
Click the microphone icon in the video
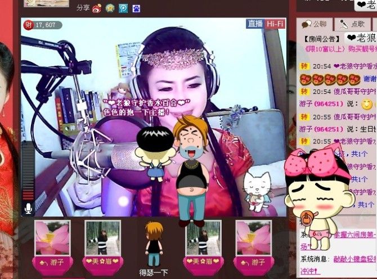[28, 208]
